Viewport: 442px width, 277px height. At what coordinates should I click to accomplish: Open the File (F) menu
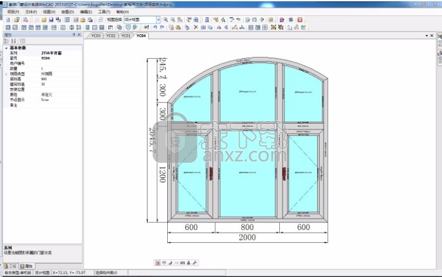[x=31, y=12]
